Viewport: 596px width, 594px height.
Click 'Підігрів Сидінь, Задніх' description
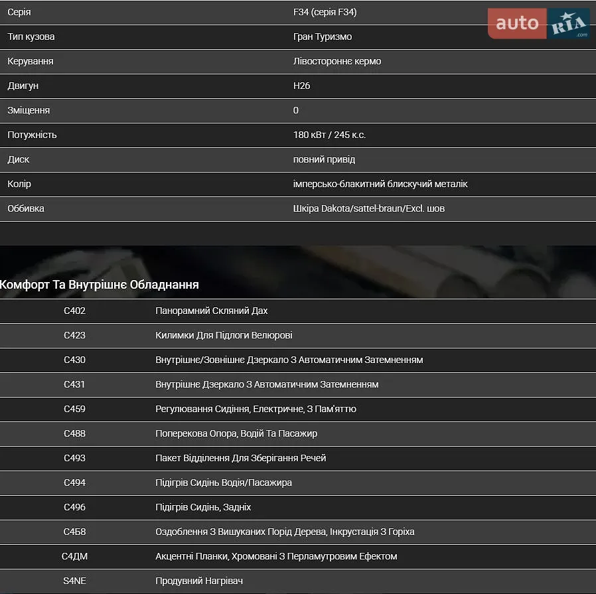tap(203, 507)
